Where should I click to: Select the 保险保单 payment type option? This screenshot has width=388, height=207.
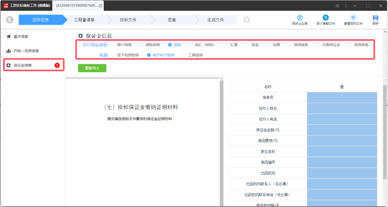(141, 45)
